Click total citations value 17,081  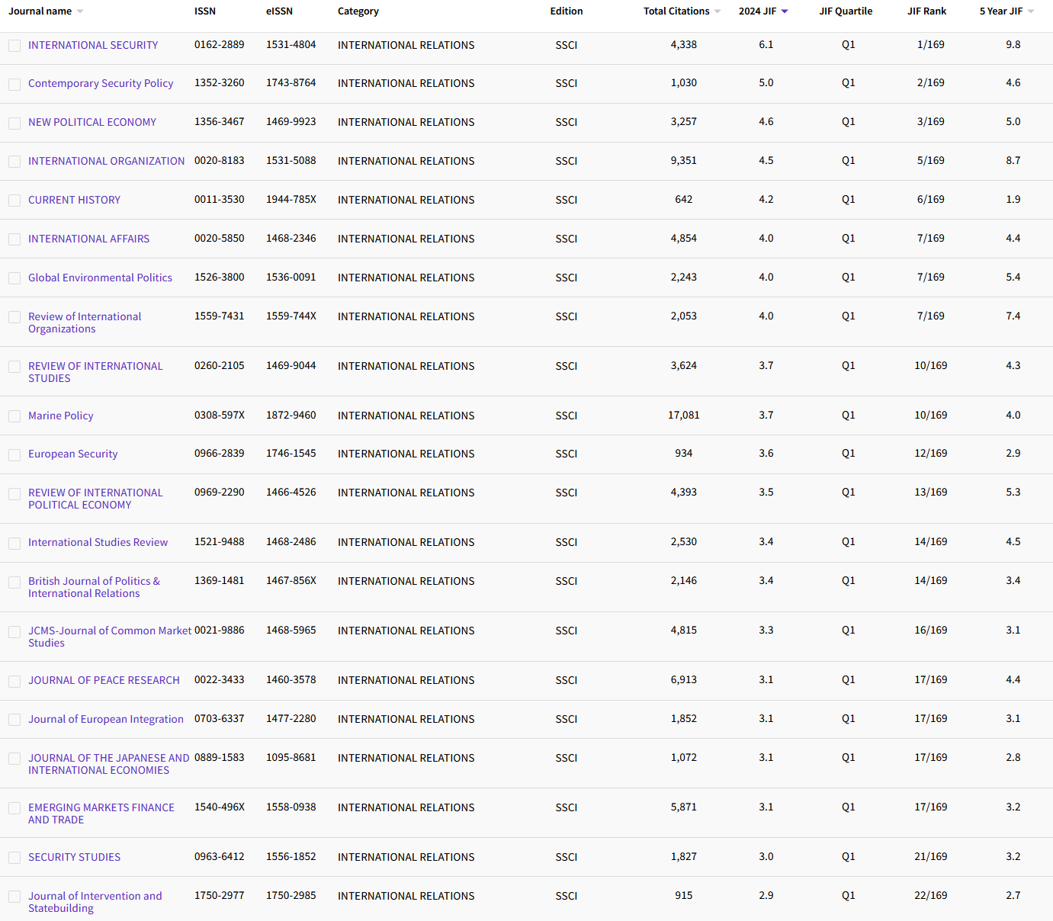pyautogui.click(x=684, y=416)
